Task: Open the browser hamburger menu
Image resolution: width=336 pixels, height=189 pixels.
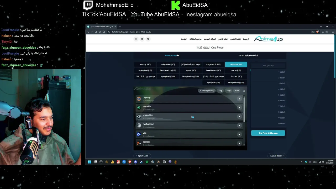Action: click(333, 32)
